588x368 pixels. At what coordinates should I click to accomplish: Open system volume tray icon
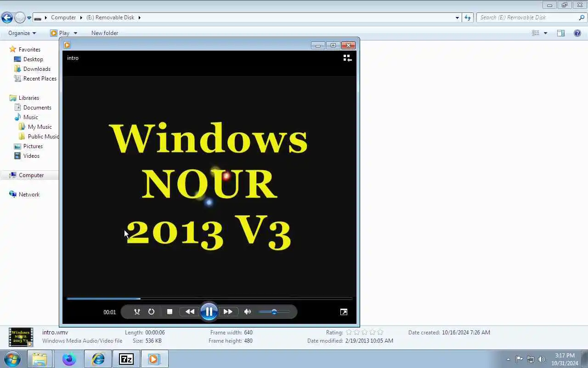pos(542,359)
